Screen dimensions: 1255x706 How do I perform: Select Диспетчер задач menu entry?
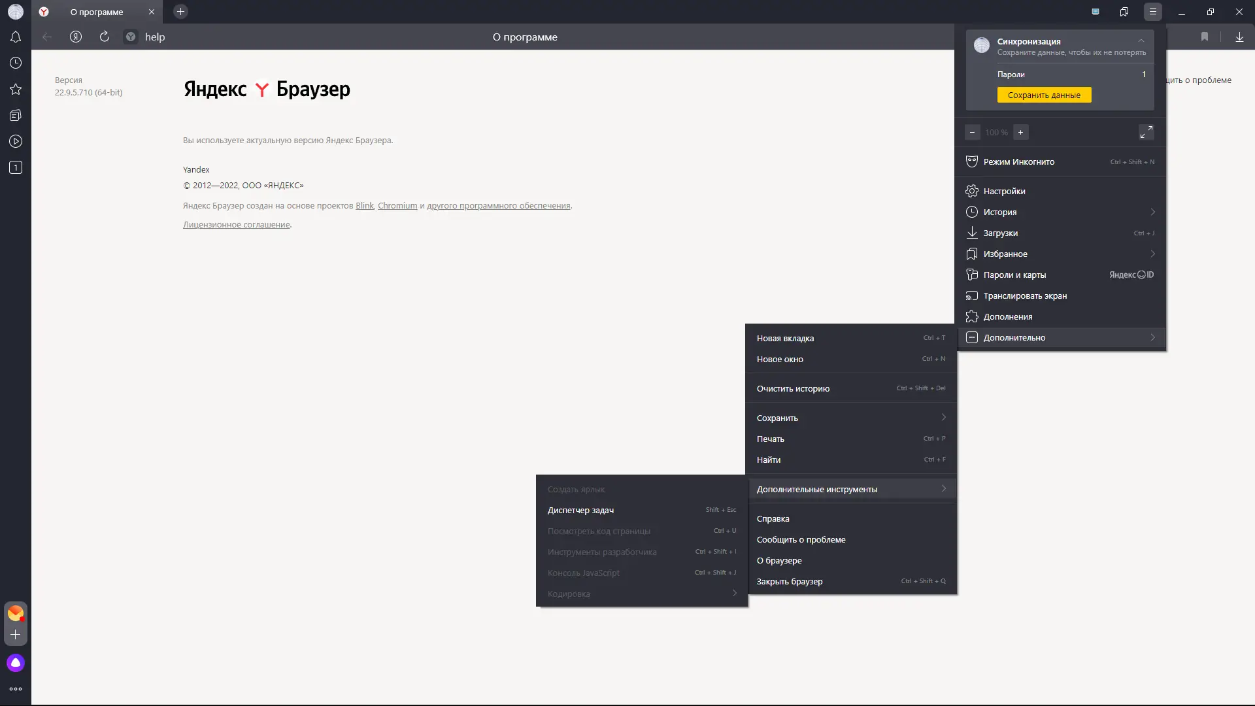coord(580,510)
